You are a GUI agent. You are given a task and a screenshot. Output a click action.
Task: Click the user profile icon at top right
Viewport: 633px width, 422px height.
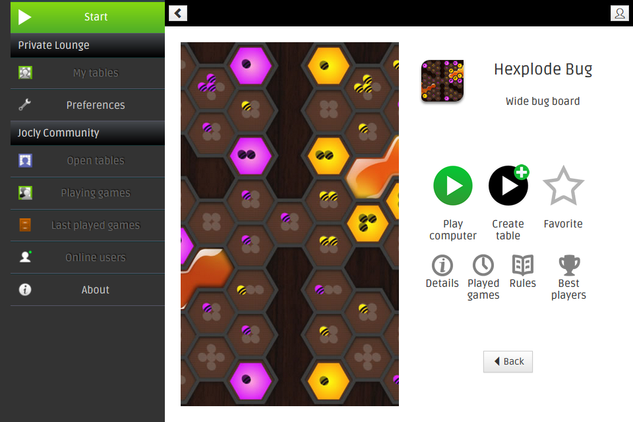point(620,13)
